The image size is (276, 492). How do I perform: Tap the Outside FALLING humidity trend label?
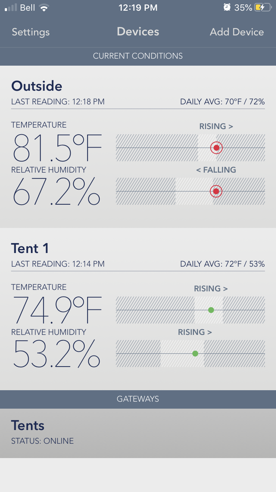[216, 170]
